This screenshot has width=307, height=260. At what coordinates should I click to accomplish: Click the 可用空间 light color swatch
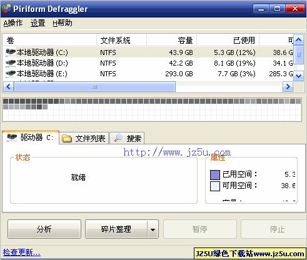[x=215, y=186]
